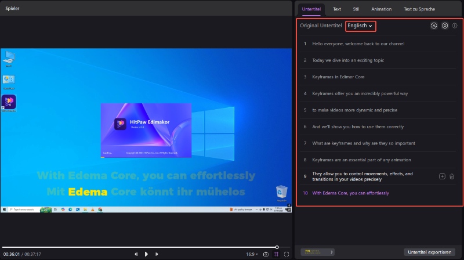
Task: Open subtitle settings circle icon
Action: pyautogui.click(x=445, y=26)
